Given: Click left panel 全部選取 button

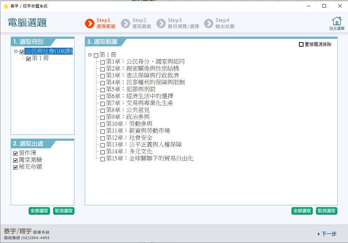Looking at the screenshot, I should [x=39, y=211].
